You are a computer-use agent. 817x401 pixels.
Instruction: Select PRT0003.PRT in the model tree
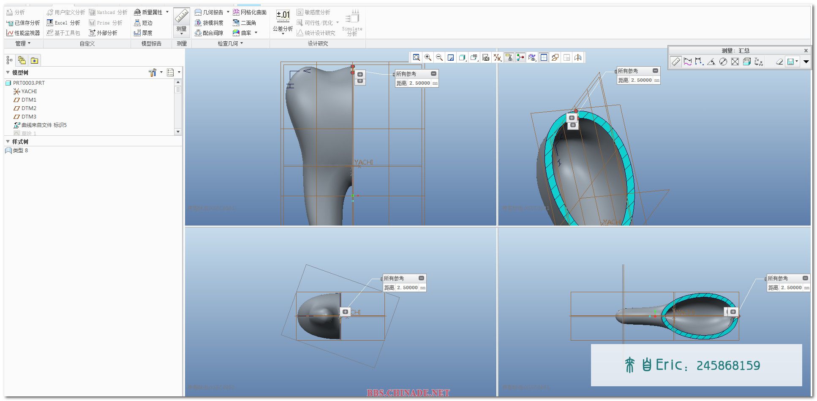point(29,83)
